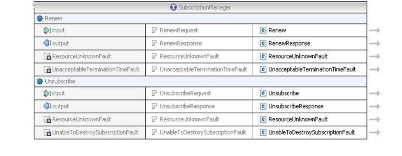This screenshot has width=402, height=156.
Task: Click the Renew output blue arrow icon
Action: (x=47, y=43)
